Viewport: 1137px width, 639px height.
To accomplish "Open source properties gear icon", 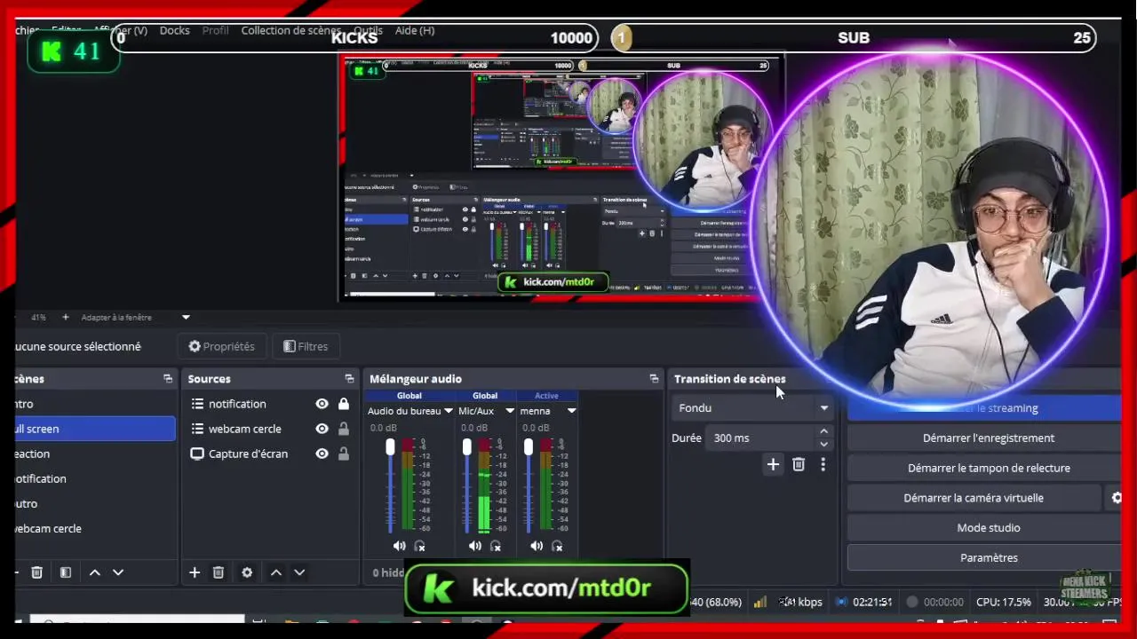I will pyautogui.click(x=247, y=572).
